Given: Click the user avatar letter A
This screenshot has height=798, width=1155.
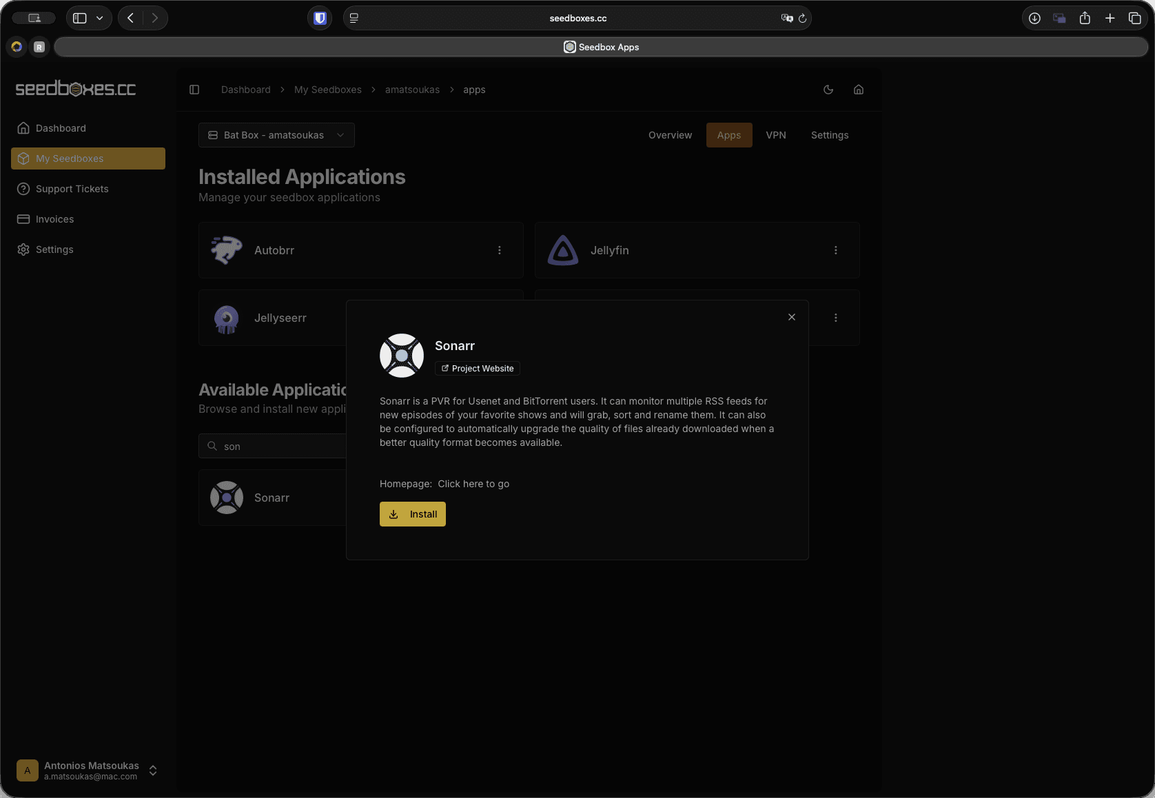Looking at the screenshot, I should [x=28, y=770].
